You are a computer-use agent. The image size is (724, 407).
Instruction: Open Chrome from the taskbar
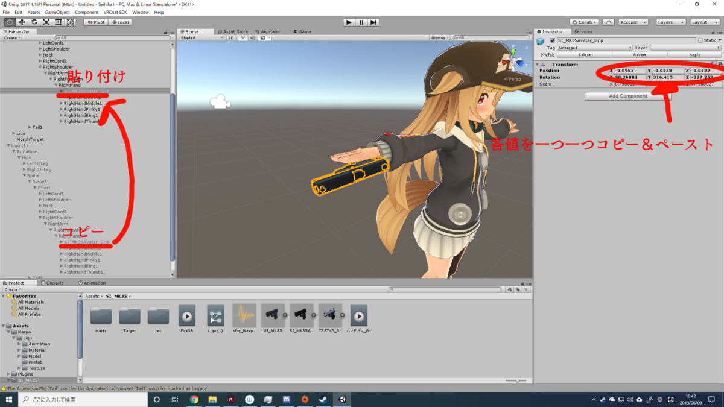tap(194, 399)
